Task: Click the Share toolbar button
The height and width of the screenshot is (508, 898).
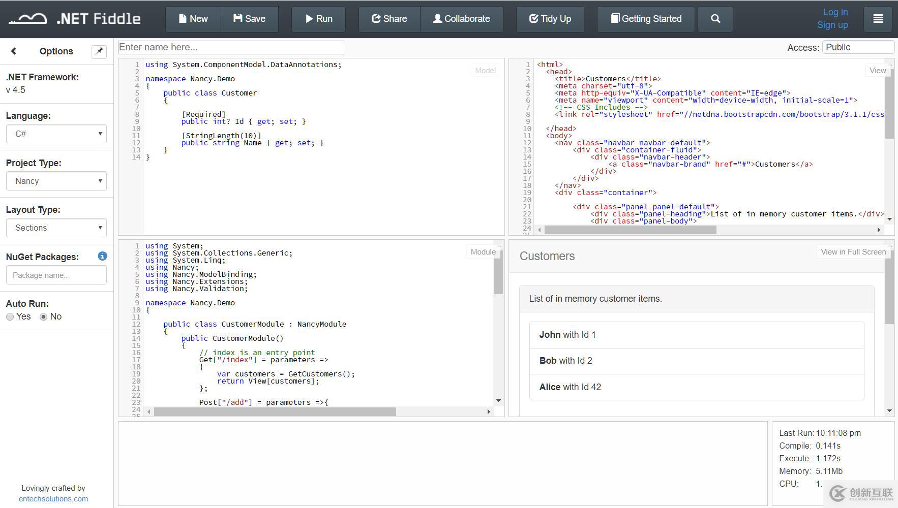Action: point(389,19)
